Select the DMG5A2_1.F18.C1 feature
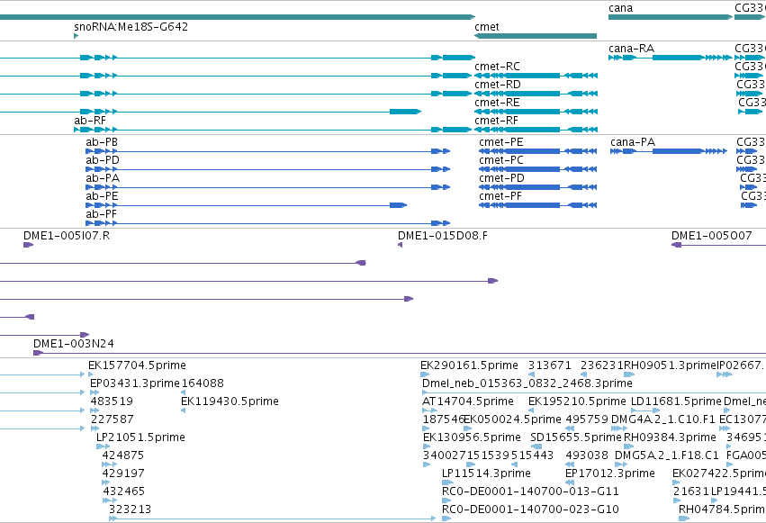The height and width of the screenshot is (523, 766). tap(621, 464)
